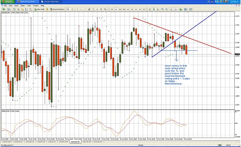This screenshot has height=147, width=241.
Task: Launch MetaEditor from the toolbar
Action: [x=47, y=9]
